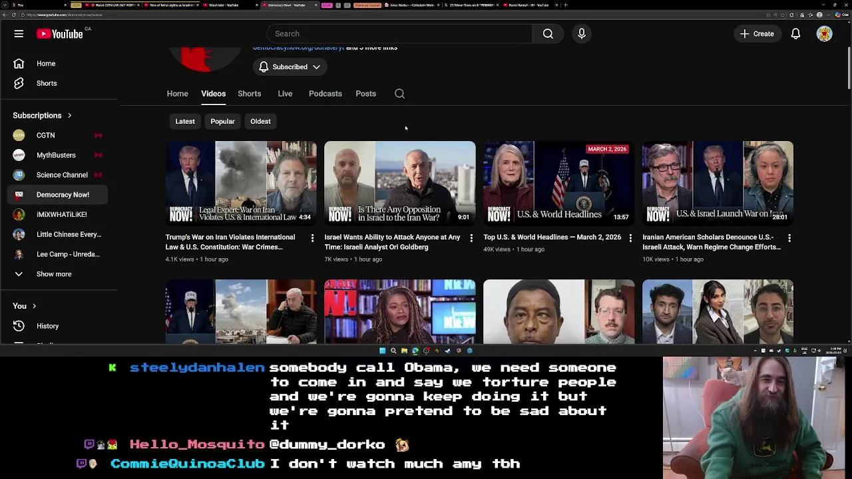852x479 pixels.
Task: Expand the You section arrow
Action: click(34, 306)
